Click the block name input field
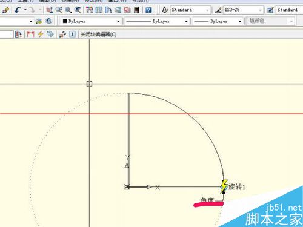Screen dimensions: 303x227 [x=7, y=34]
